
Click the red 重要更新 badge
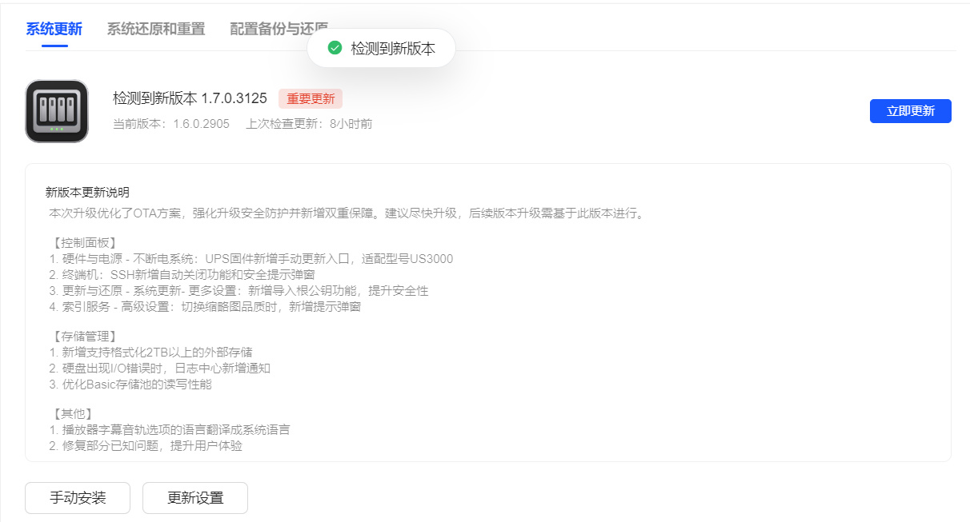tap(311, 98)
